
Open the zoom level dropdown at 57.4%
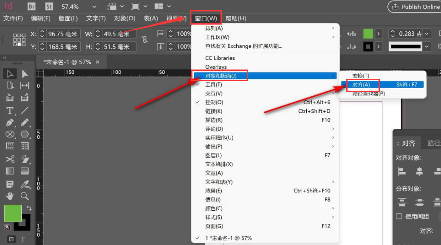[94, 6]
